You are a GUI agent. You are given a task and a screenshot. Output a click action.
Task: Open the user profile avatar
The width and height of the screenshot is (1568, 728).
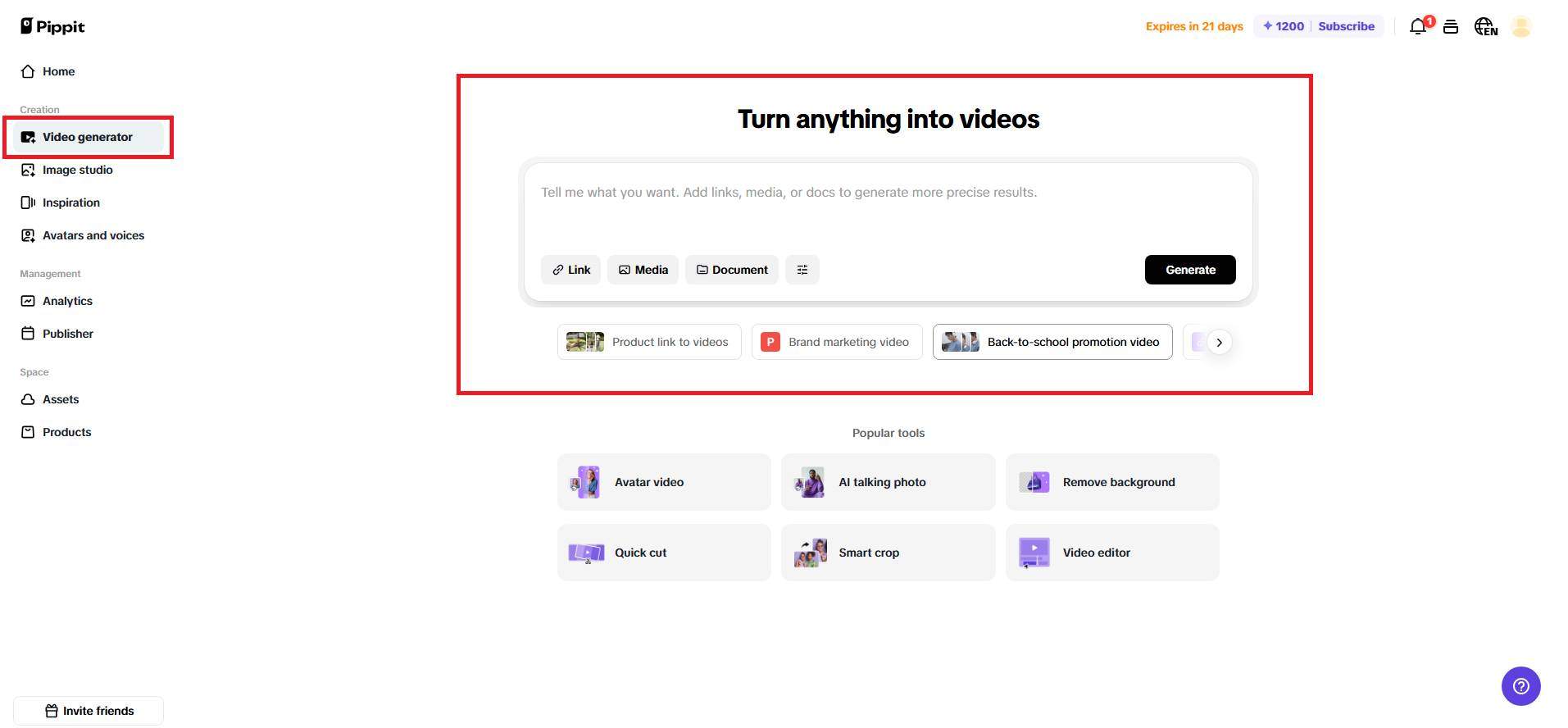[x=1521, y=26]
